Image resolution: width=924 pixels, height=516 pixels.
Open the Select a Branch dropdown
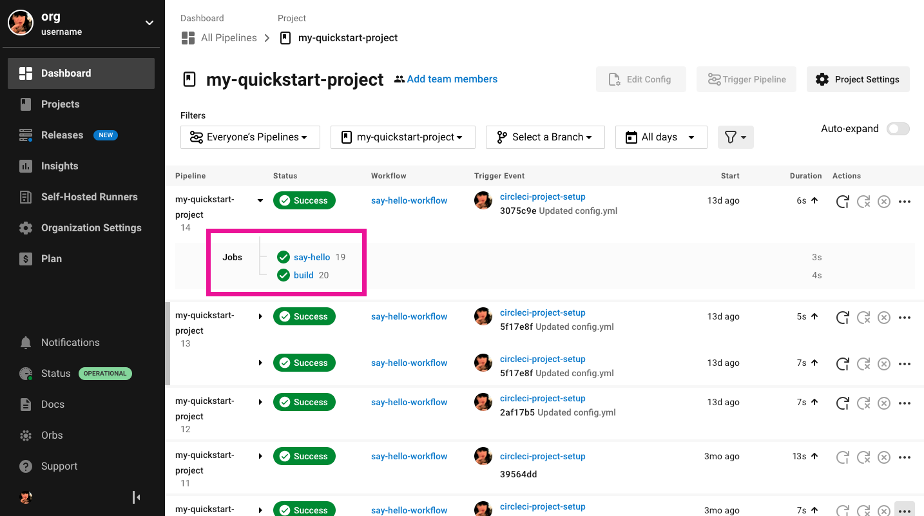[x=545, y=137]
